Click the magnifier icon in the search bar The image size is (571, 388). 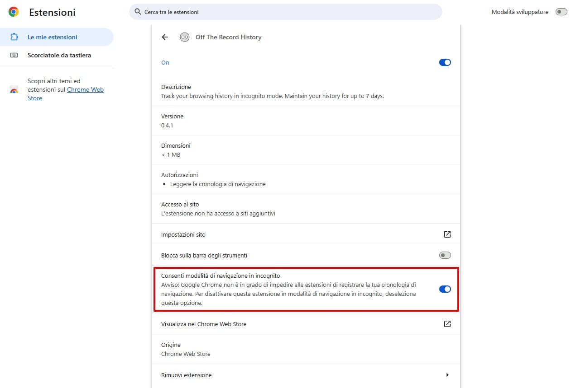[x=138, y=12]
